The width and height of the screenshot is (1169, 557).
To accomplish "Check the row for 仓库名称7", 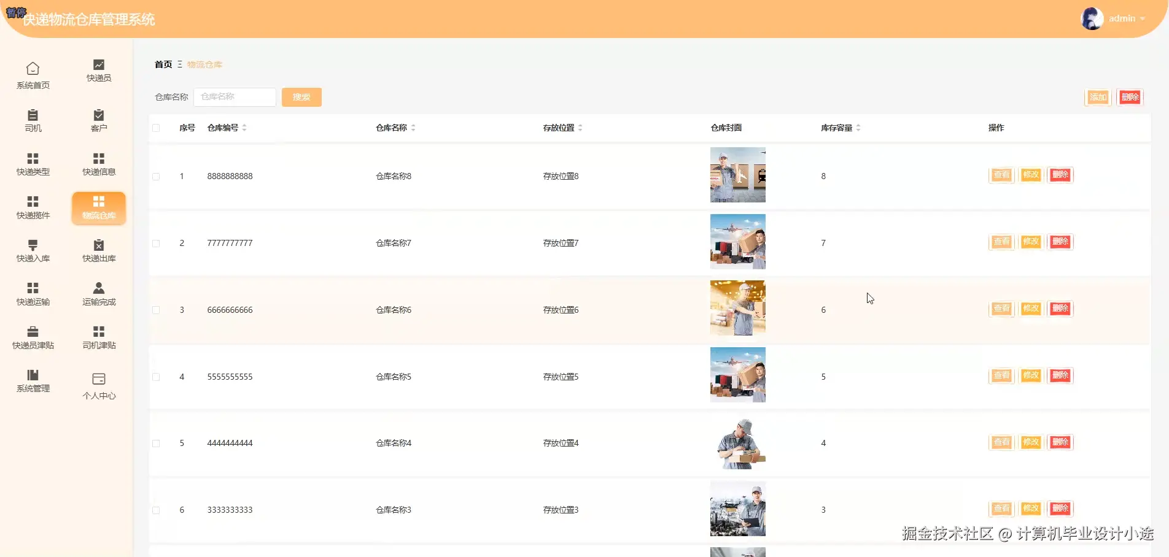I will tap(156, 244).
